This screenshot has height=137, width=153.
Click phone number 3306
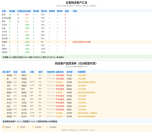(x=15, y=85)
